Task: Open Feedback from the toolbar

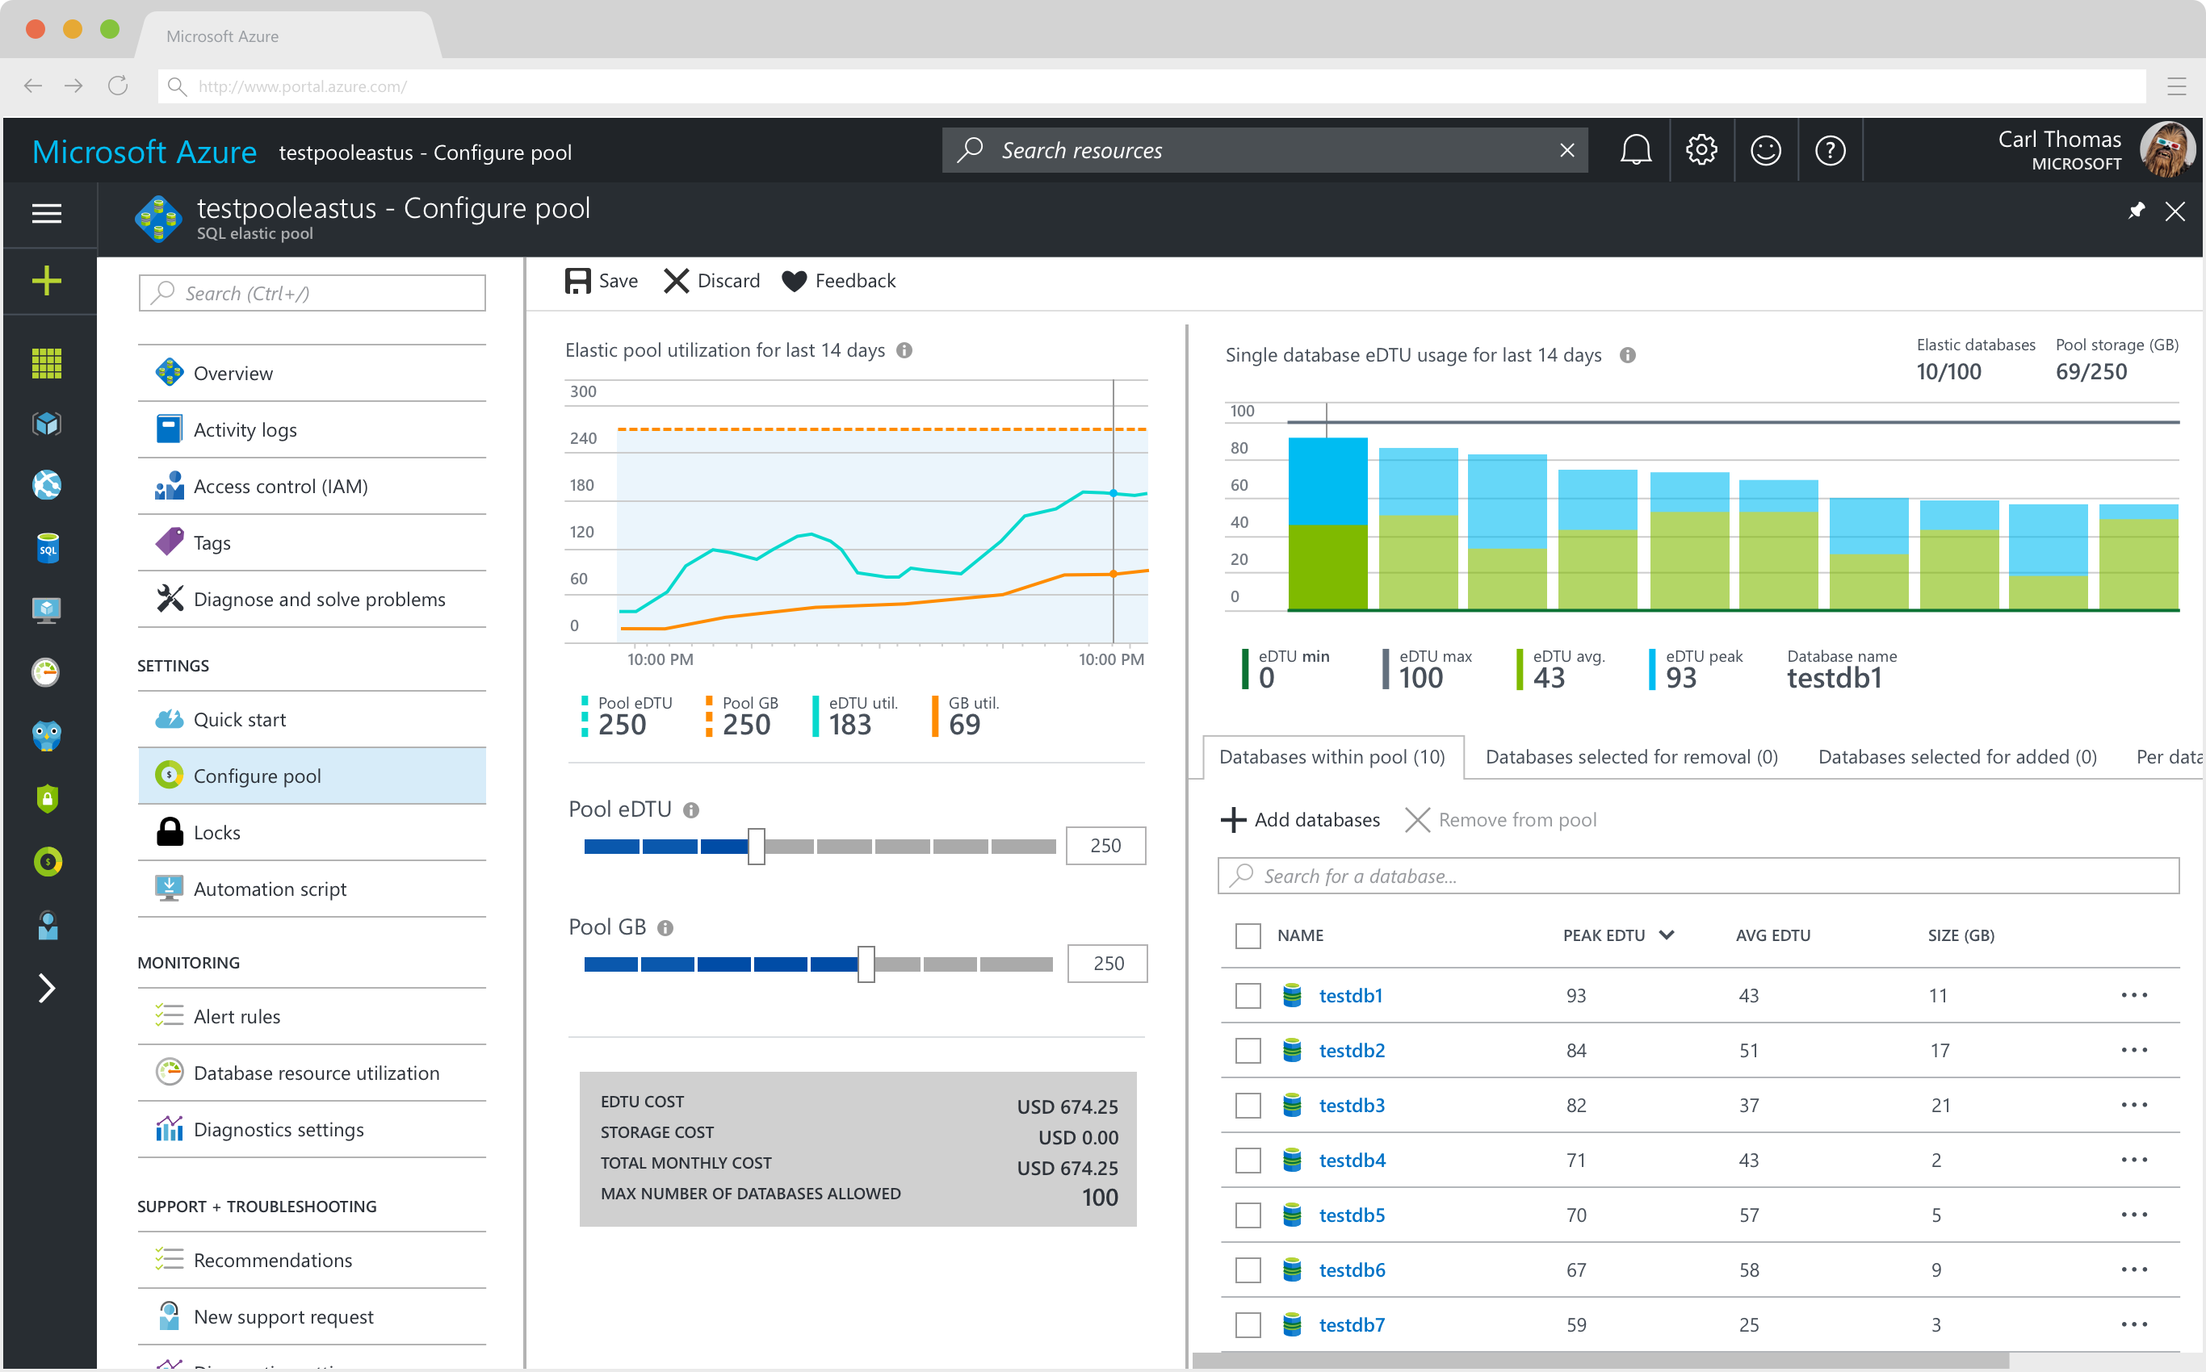Action: tap(839, 280)
